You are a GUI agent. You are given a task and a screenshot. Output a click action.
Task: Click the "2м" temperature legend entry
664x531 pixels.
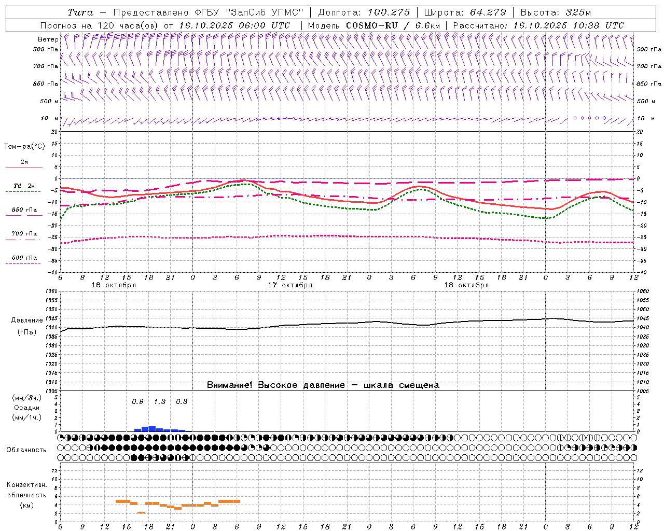pyautogui.click(x=24, y=162)
